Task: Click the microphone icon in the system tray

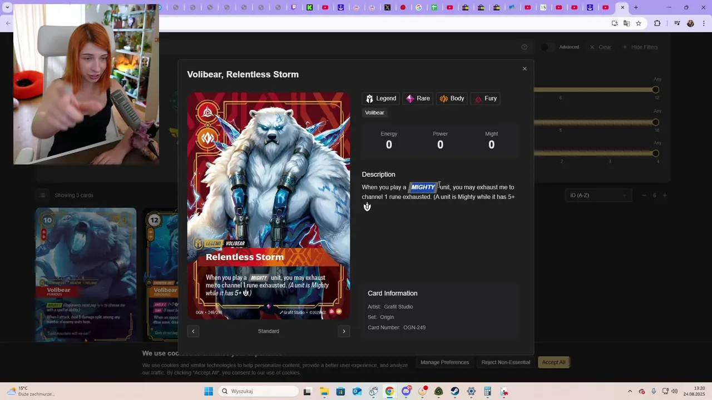Action: pyautogui.click(x=654, y=392)
